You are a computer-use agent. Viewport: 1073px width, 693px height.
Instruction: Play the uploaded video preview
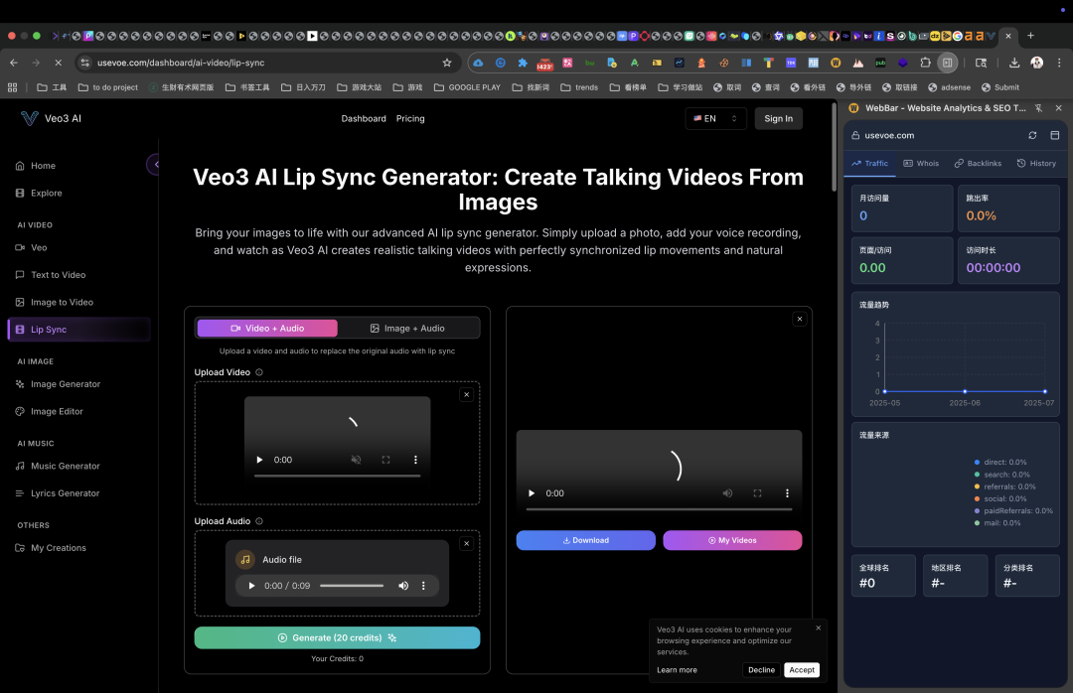tap(259, 460)
